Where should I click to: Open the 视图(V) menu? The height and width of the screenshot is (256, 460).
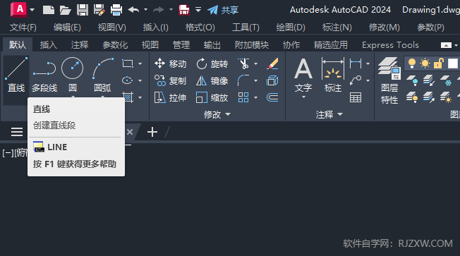(x=111, y=28)
